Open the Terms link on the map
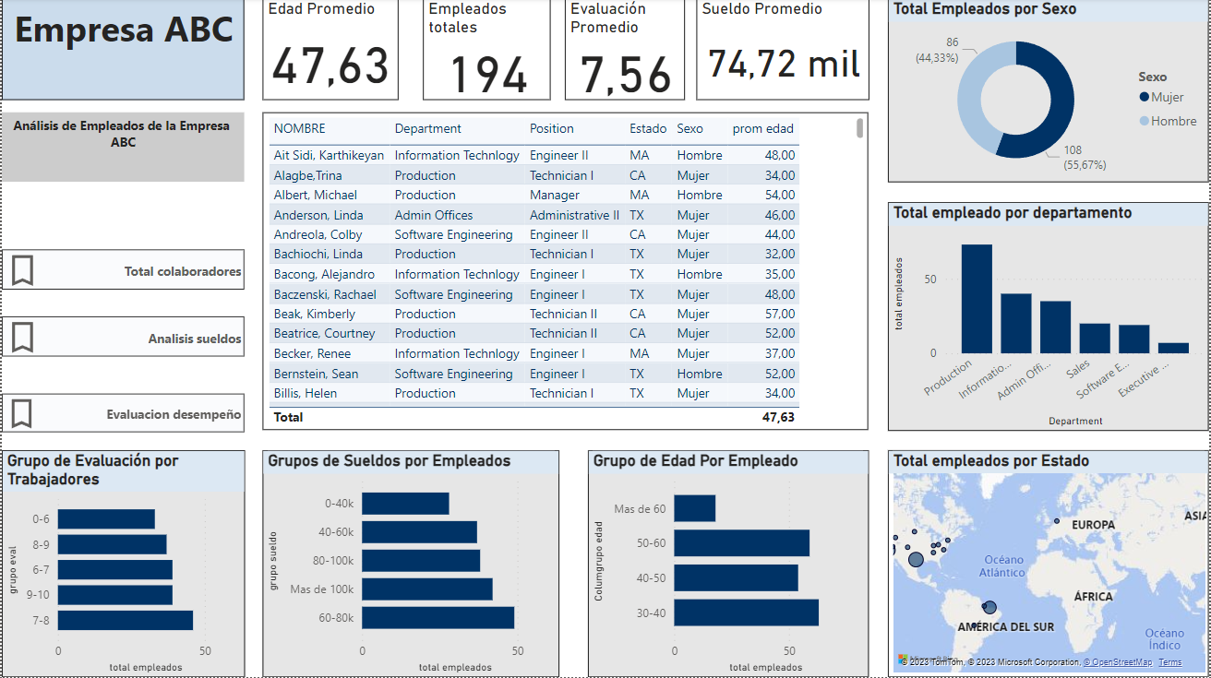The image size is (1211, 678). point(1169,662)
